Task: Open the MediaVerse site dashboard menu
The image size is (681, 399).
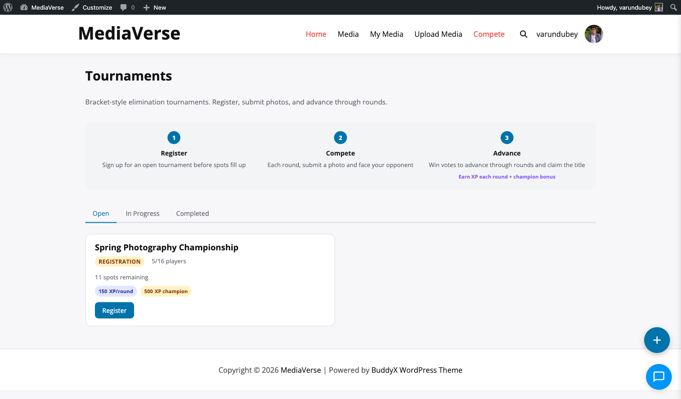Action: click(42, 7)
